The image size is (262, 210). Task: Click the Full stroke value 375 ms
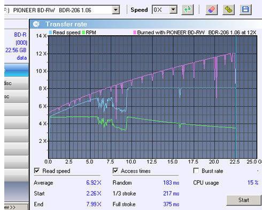coord(171,204)
